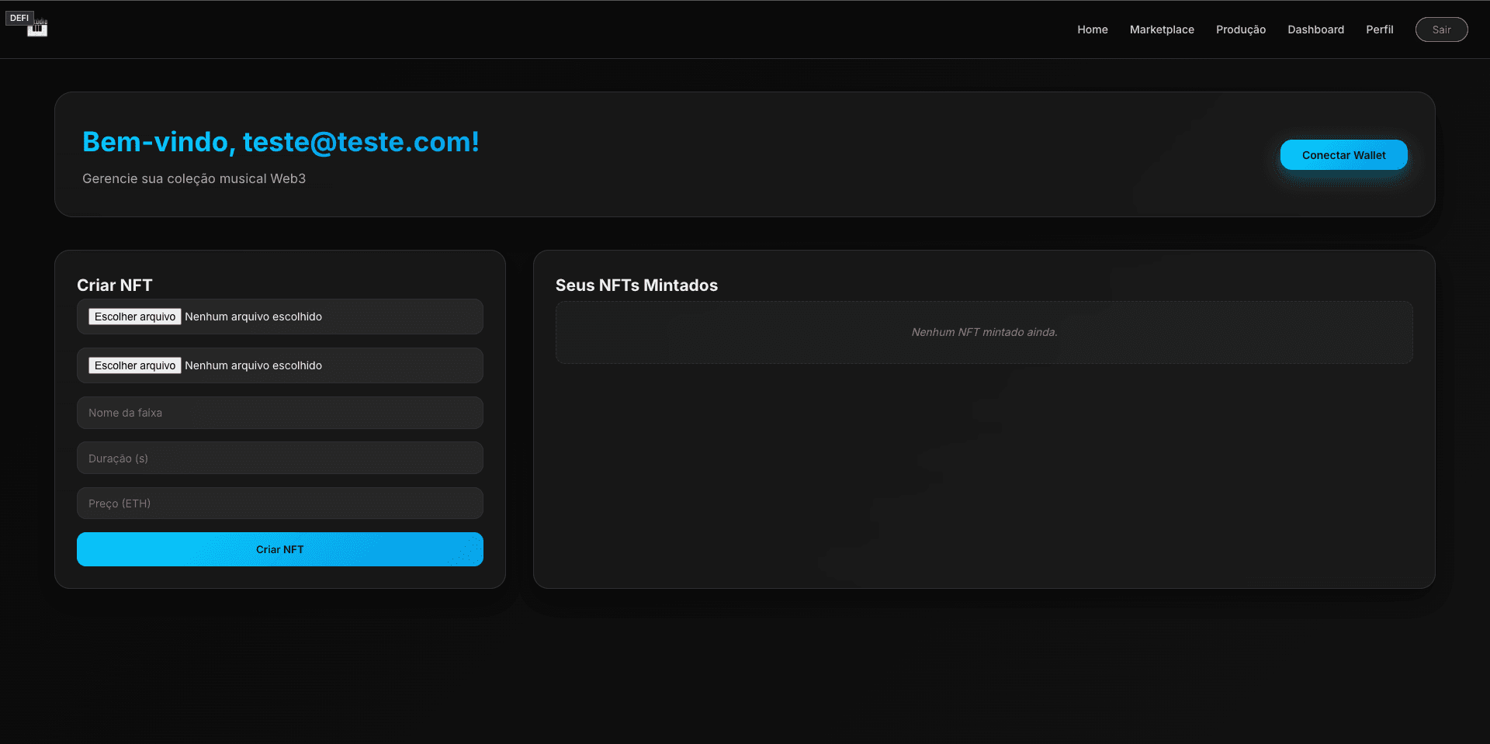This screenshot has height=744, width=1490.
Task: Select Dashboard in the navigation bar
Action: point(1315,29)
